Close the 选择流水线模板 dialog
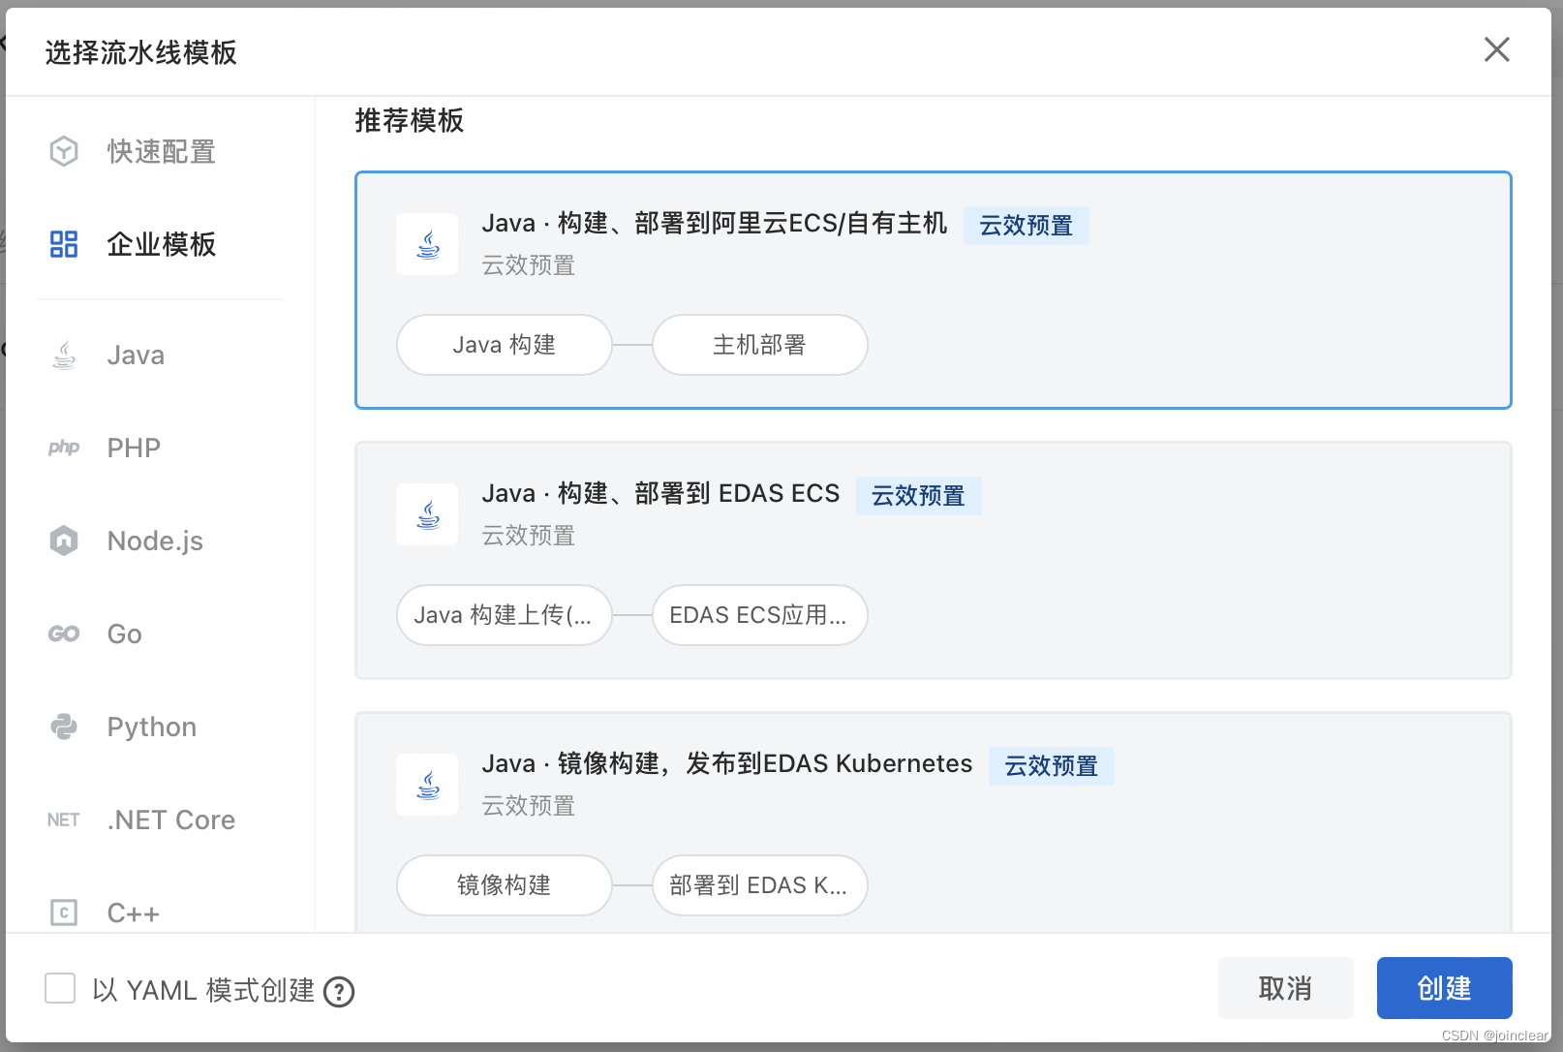Image resolution: width=1563 pixels, height=1052 pixels. [x=1497, y=49]
